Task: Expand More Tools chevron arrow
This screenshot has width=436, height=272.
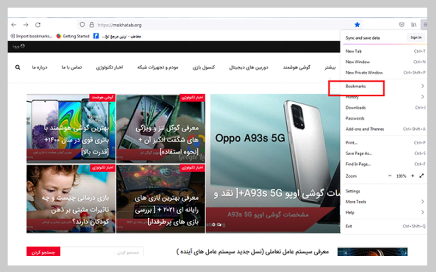Action: click(422, 201)
